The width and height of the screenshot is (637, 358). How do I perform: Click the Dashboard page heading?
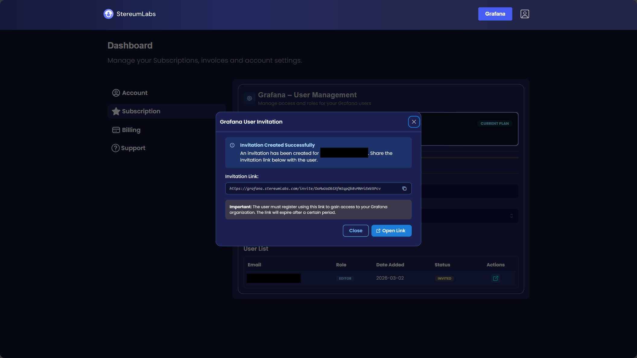tap(130, 46)
